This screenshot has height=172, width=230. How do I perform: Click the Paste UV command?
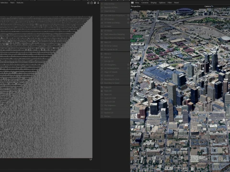click(115, 91)
